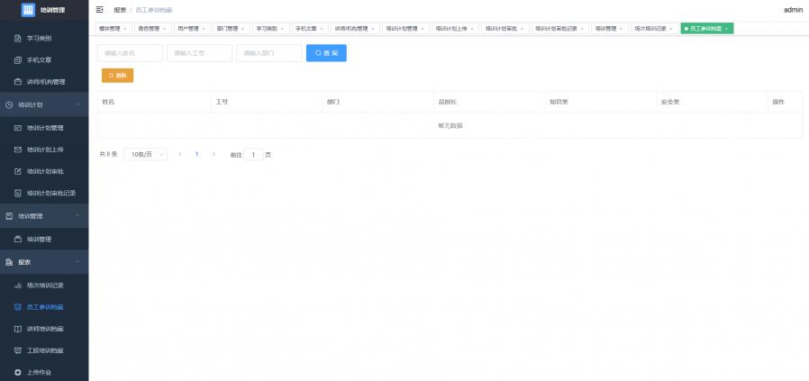Open 员工参训档案 via its highlighted sidebar icon

pos(17,307)
